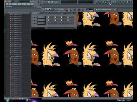Toggle first step of top channel
This screenshot has height=102, width=137.
point(49,17)
